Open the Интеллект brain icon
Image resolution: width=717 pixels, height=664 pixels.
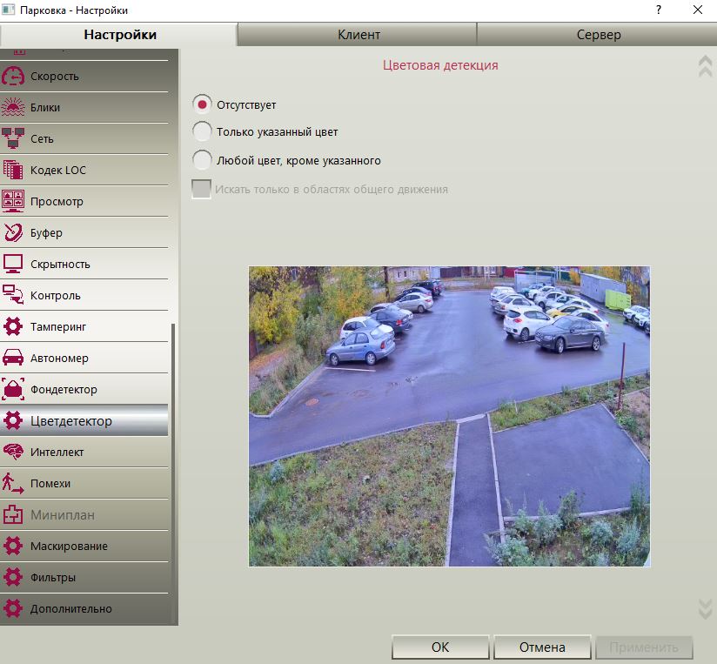13,452
